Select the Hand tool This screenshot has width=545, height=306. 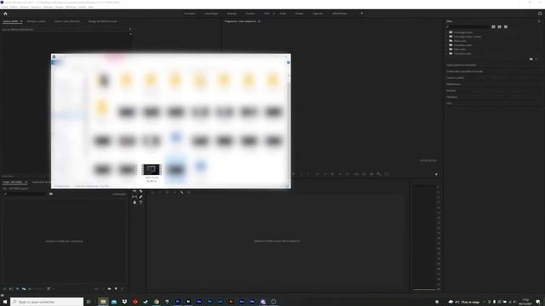(x=135, y=202)
